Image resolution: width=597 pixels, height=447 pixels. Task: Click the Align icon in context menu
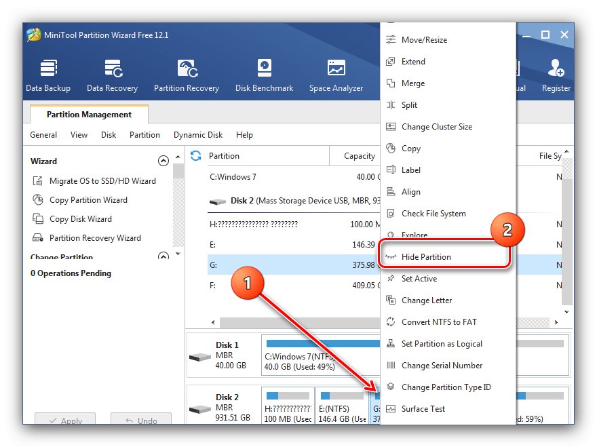(391, 191)
